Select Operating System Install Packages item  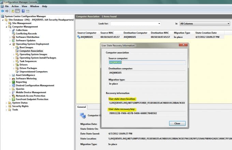coord(38,58)
